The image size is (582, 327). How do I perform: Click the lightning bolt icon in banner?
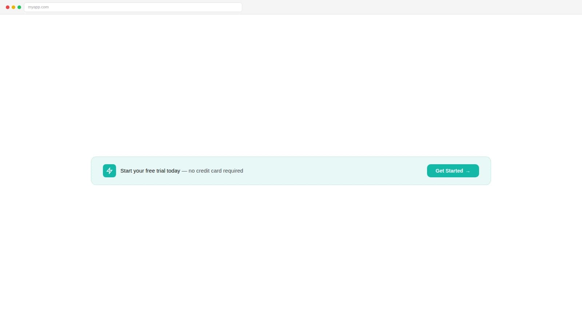coord(109,171)
